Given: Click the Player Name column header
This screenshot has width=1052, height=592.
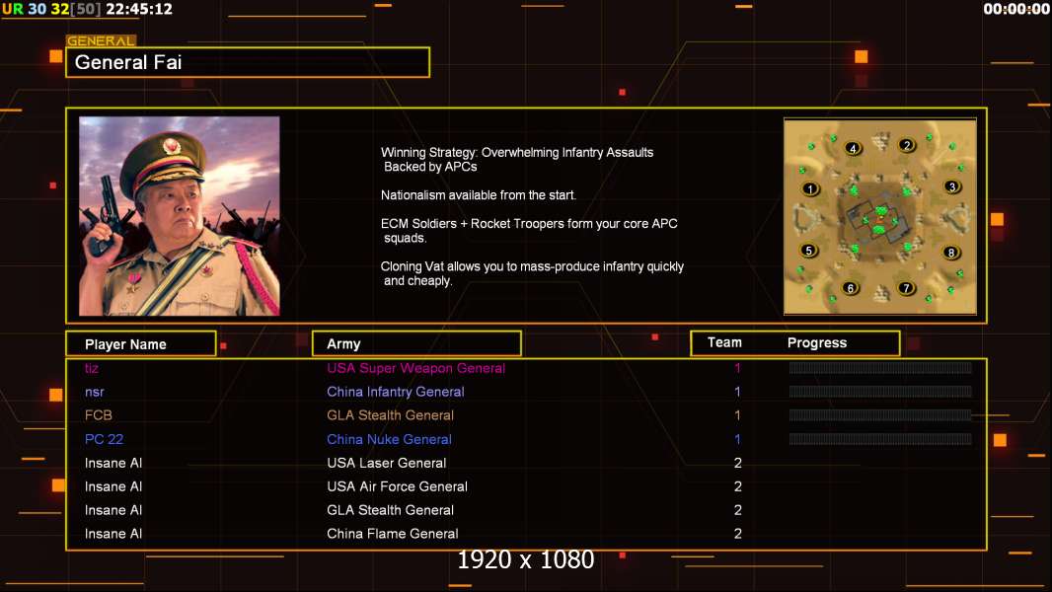Looking at the screenshot, I should (140, 344).
